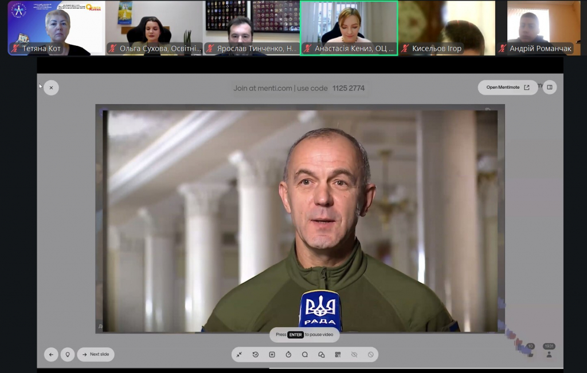Select Тетяна Кот's video thumbnail
587x373 pixels.
(56, 27)
